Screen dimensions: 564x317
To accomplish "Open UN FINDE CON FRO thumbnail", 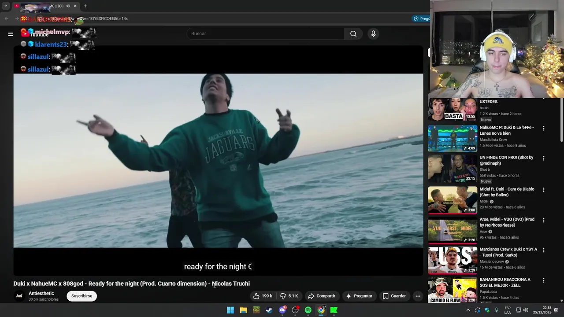I will point(453,169).
